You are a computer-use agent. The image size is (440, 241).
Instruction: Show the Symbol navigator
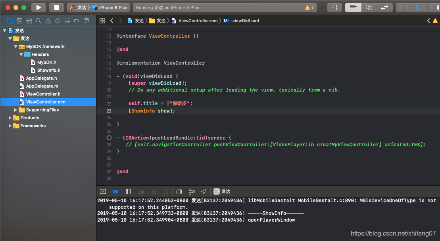point(29,21)
